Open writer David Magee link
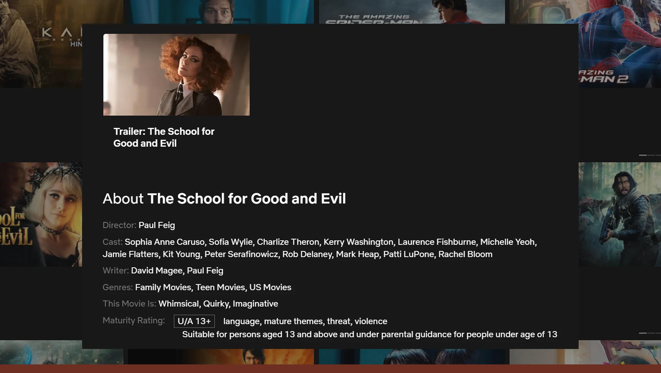 pyautogui.click(x=157, y=271)
